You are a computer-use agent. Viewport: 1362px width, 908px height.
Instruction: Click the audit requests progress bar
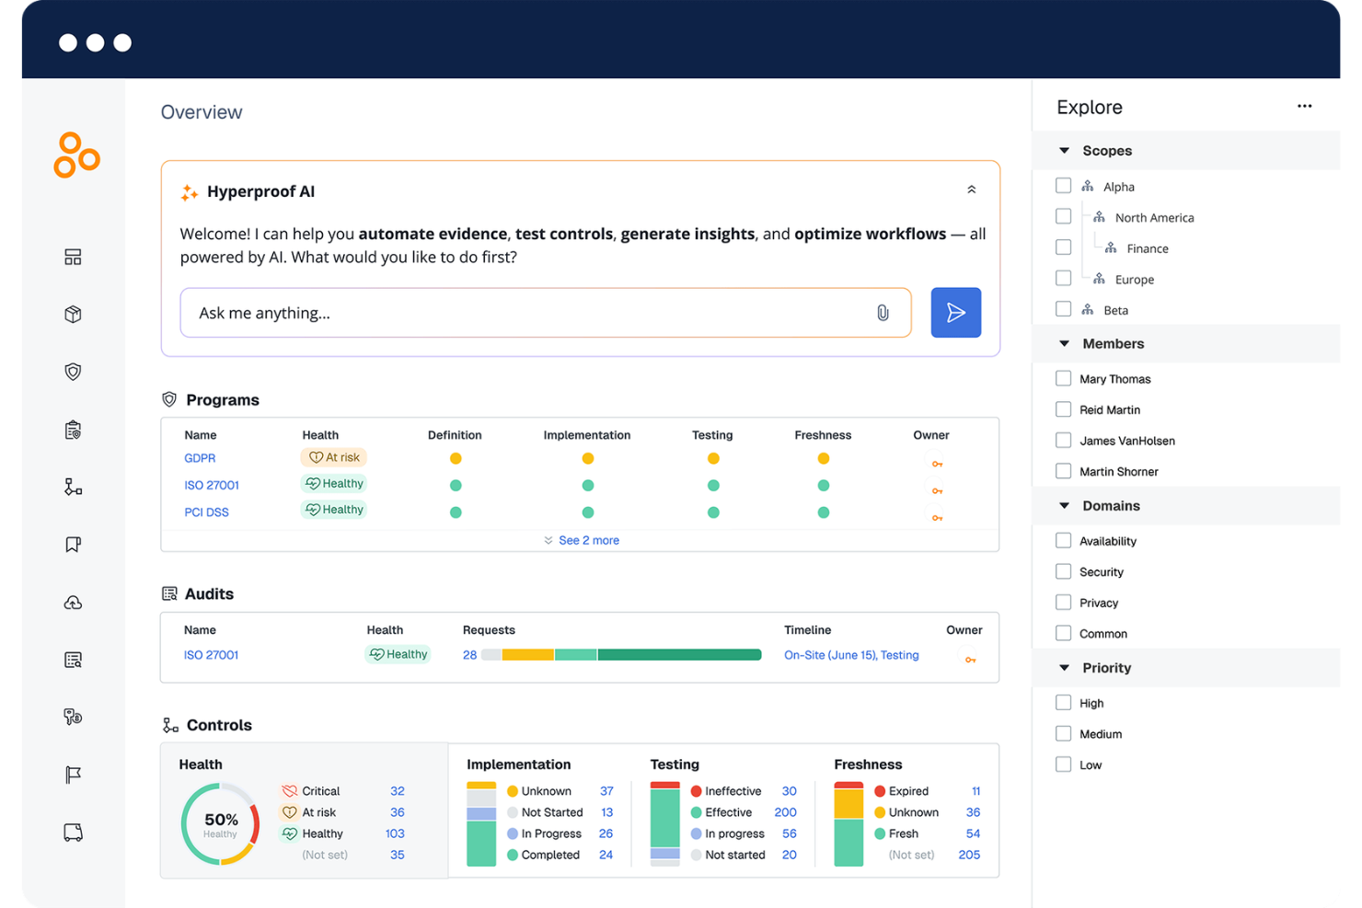(621, 655)
